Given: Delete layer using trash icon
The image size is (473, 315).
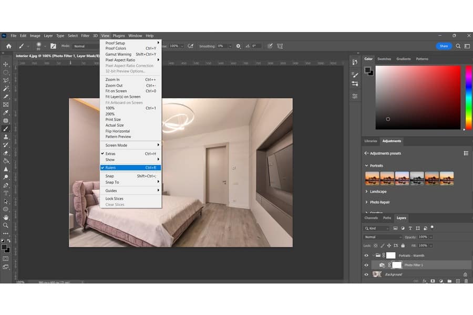Looking at the screenshot, I should point(466,281).
